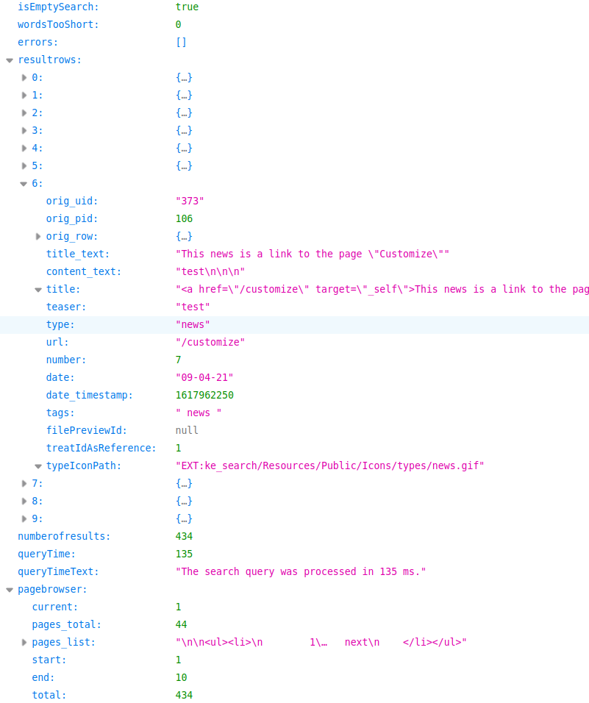
Task: Click the news.gif icon path value
Action: [330, 466]
